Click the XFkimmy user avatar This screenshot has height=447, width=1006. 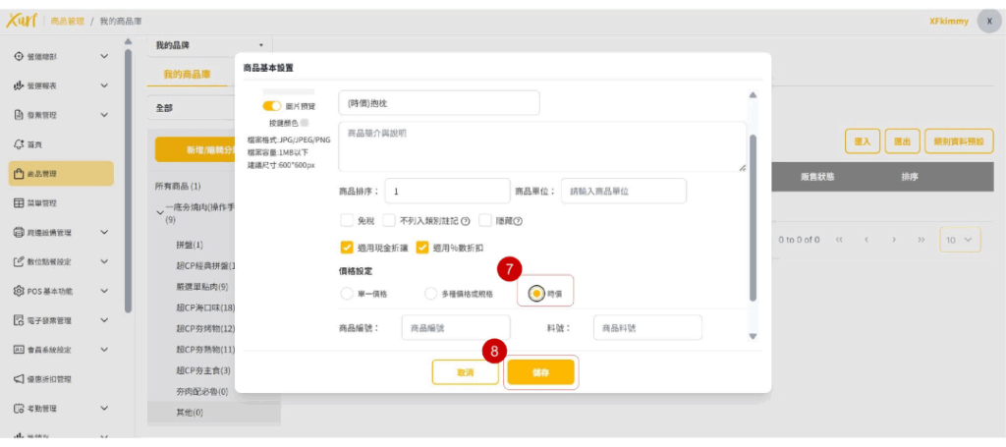(x=988, y=22)
